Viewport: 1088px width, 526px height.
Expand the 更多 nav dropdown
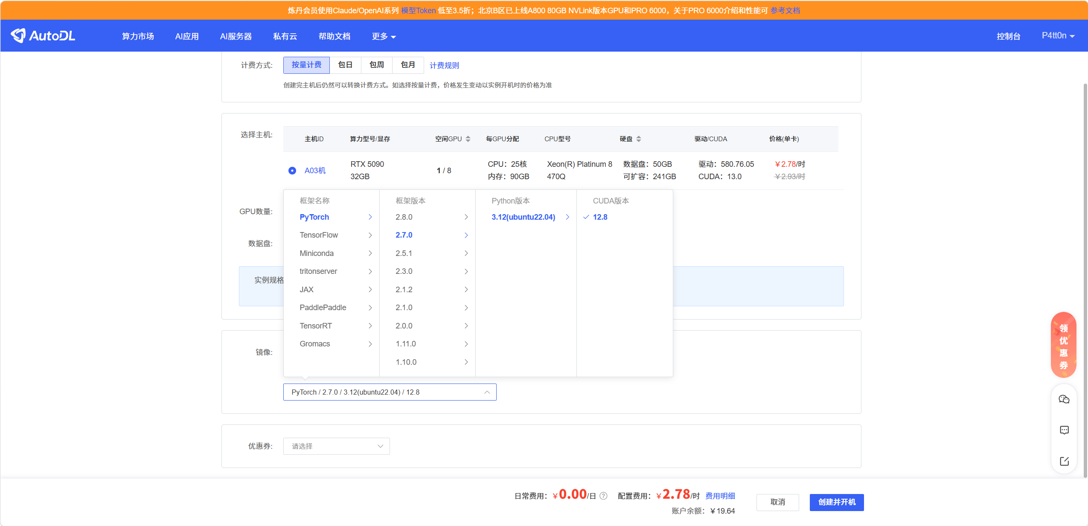384,36
